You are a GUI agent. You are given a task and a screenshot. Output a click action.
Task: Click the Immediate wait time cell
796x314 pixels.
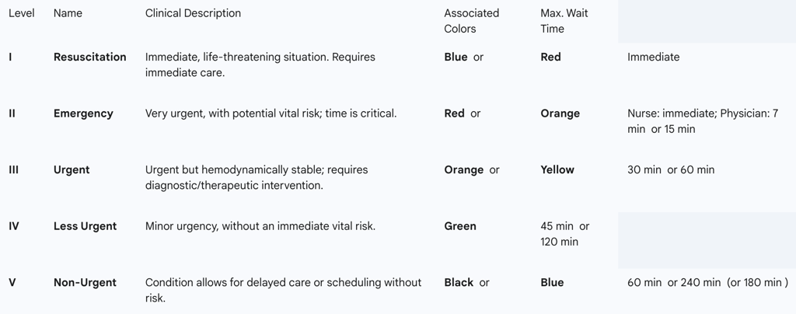pos(653,57)
